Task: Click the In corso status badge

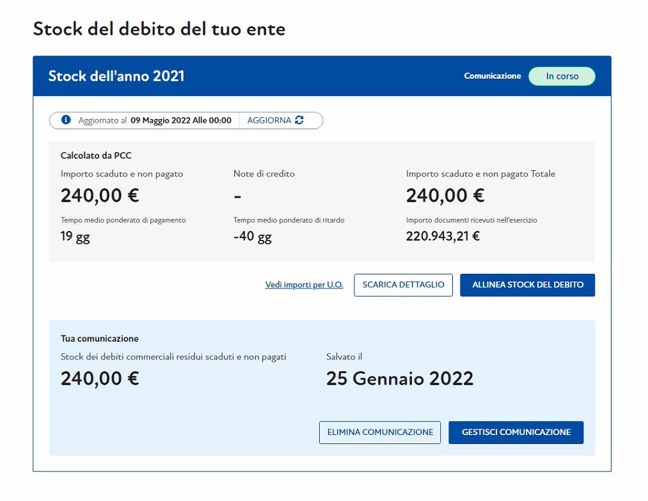Action: click(562, 76)
